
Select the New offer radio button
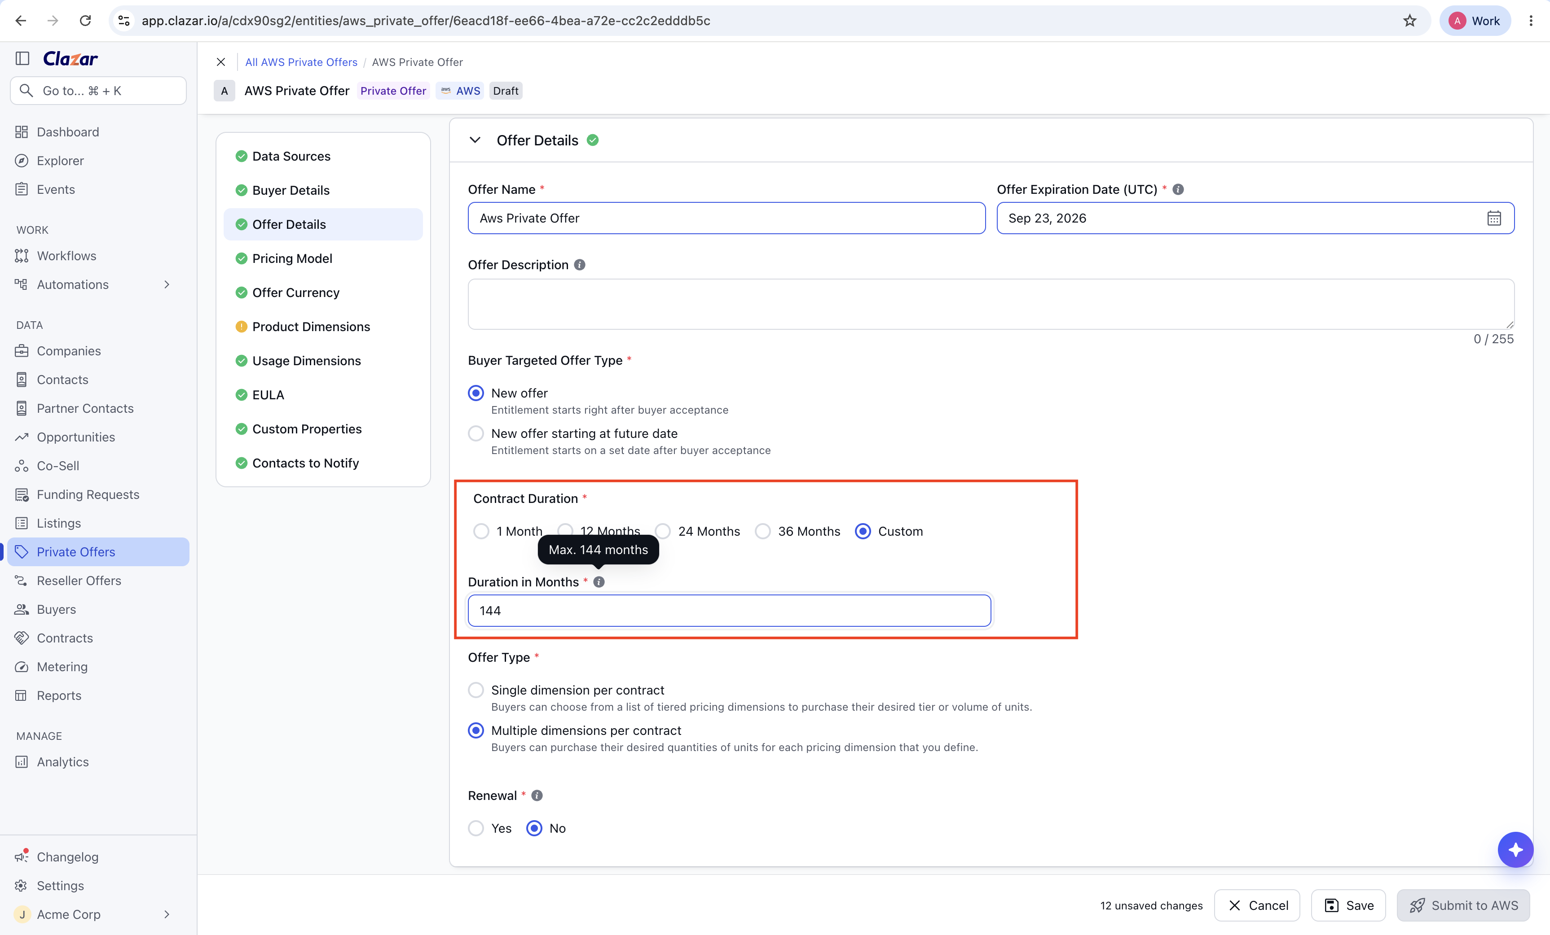click(x=476, y=393)
